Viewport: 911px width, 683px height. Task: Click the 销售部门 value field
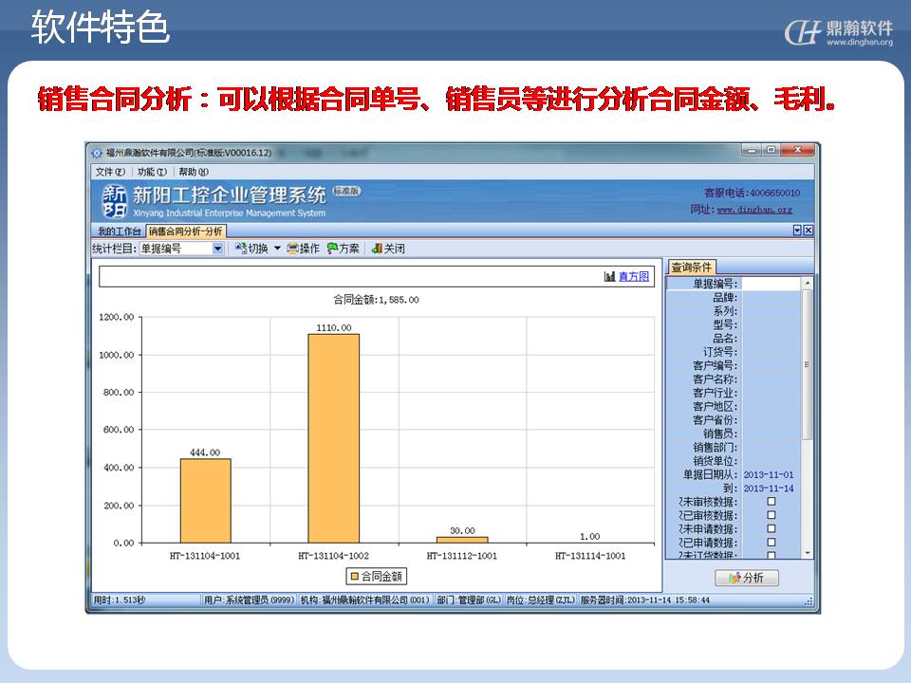pos(771,447)
